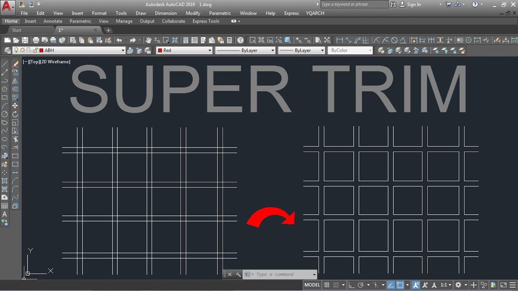Toggle annotation visibility in status bar
This screenshot has width=518, height=291.
point(416,285)
